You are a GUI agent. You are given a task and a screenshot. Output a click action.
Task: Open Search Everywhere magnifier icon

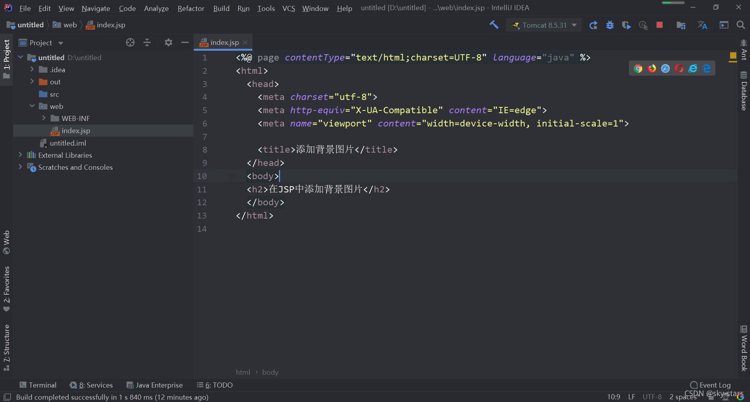point(740,25)
